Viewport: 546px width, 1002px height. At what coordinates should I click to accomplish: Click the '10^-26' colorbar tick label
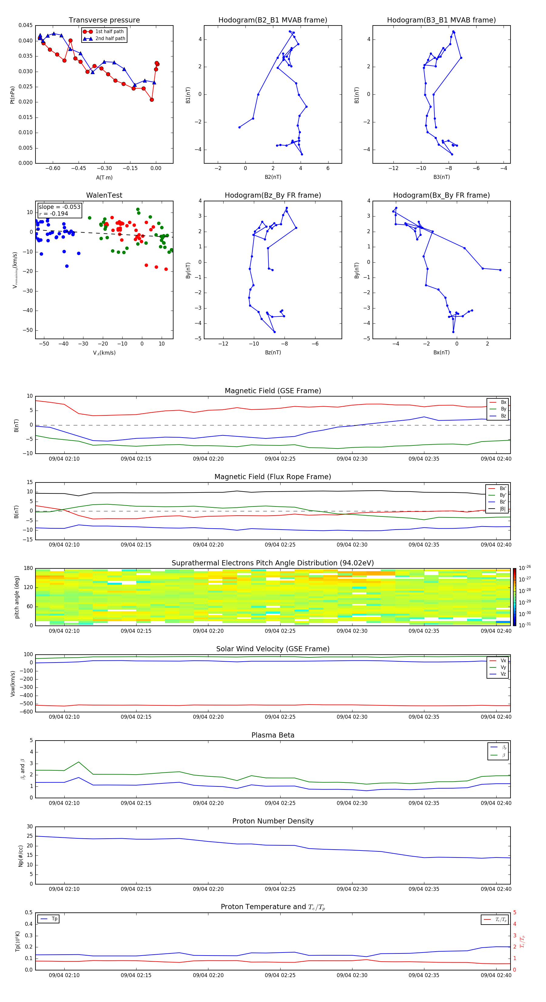(525, 568)
